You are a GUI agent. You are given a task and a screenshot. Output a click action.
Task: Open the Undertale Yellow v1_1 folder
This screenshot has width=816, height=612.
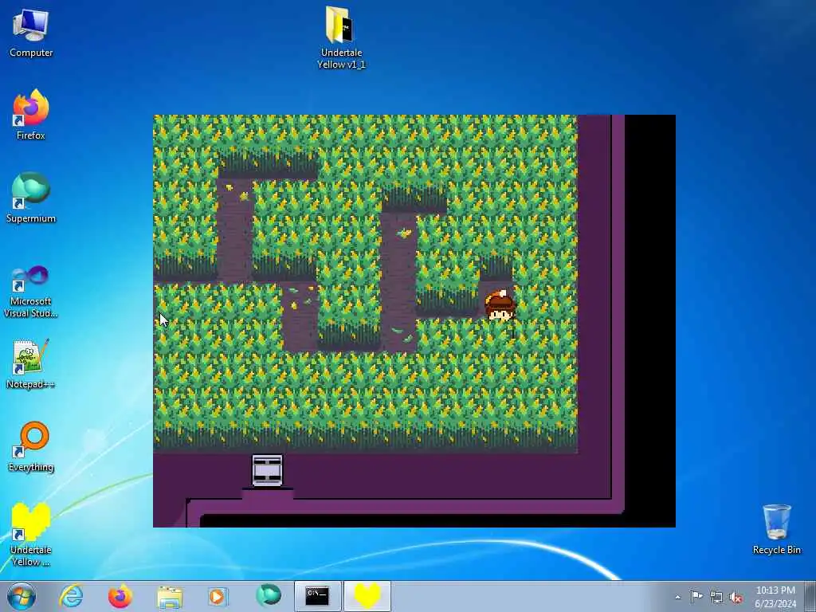pos(341,37)
